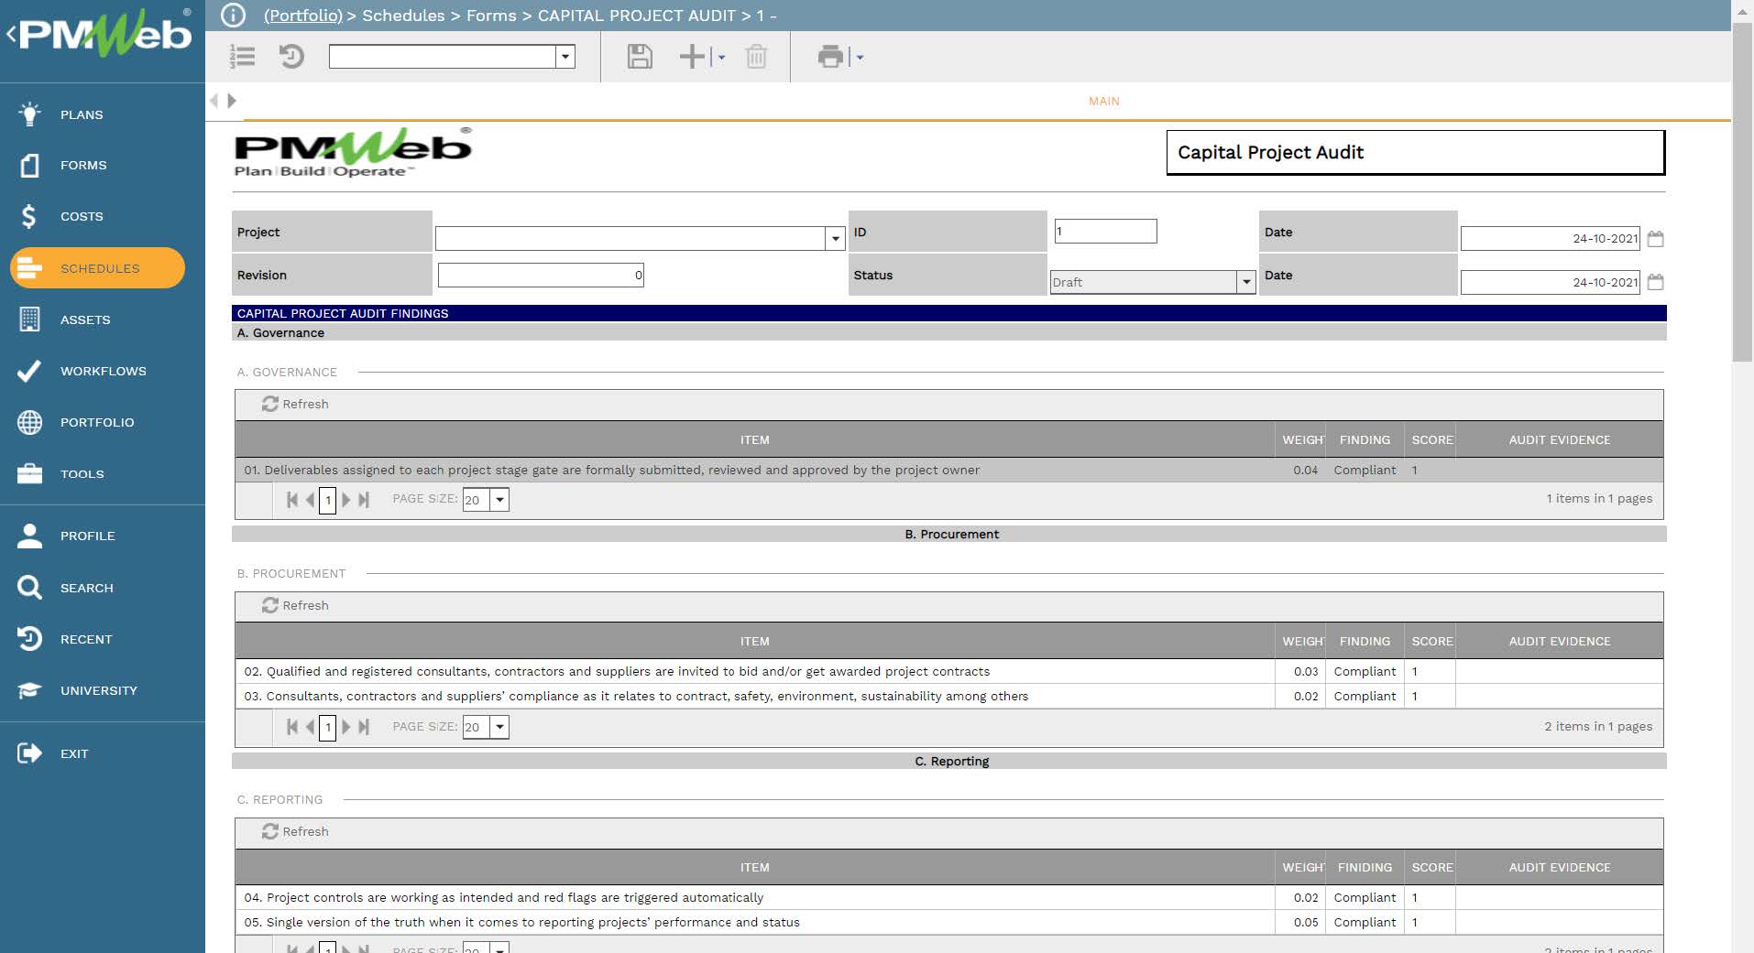1754x953 pixels.
Task: Select the MAIN tab
Action: 1103,101
